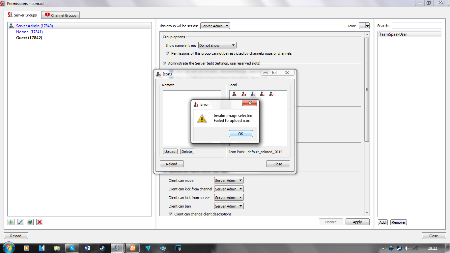Click the Upload button in the Icons dialog
Image resolution: width=450 pixels, height=253 pixels.
170,152
